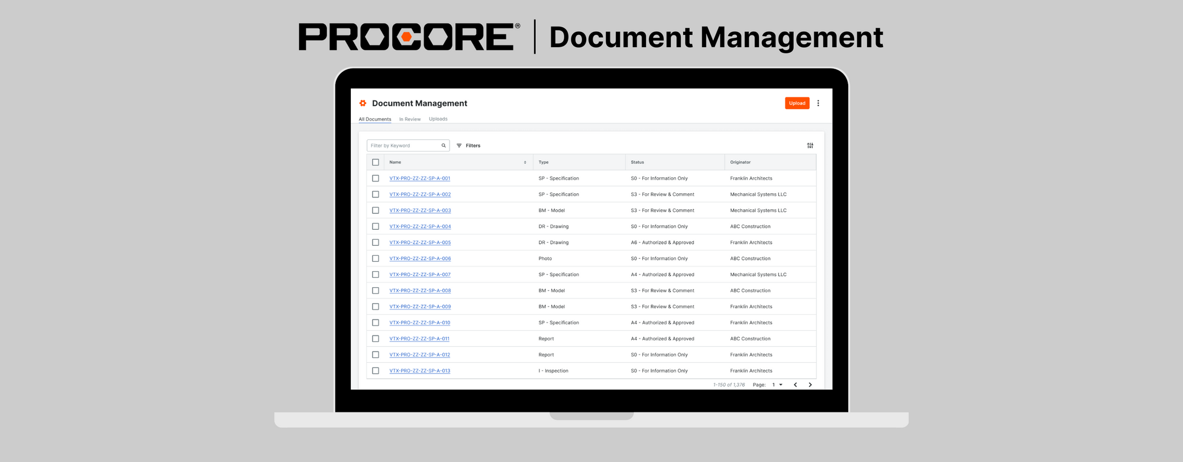Switch to In Review tab
This screenshot has height=462, width=1183.
tap(410, 119)
